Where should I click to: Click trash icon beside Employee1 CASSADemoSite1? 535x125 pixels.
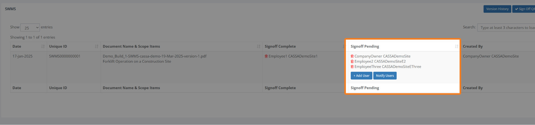click(x=266, y=56)
